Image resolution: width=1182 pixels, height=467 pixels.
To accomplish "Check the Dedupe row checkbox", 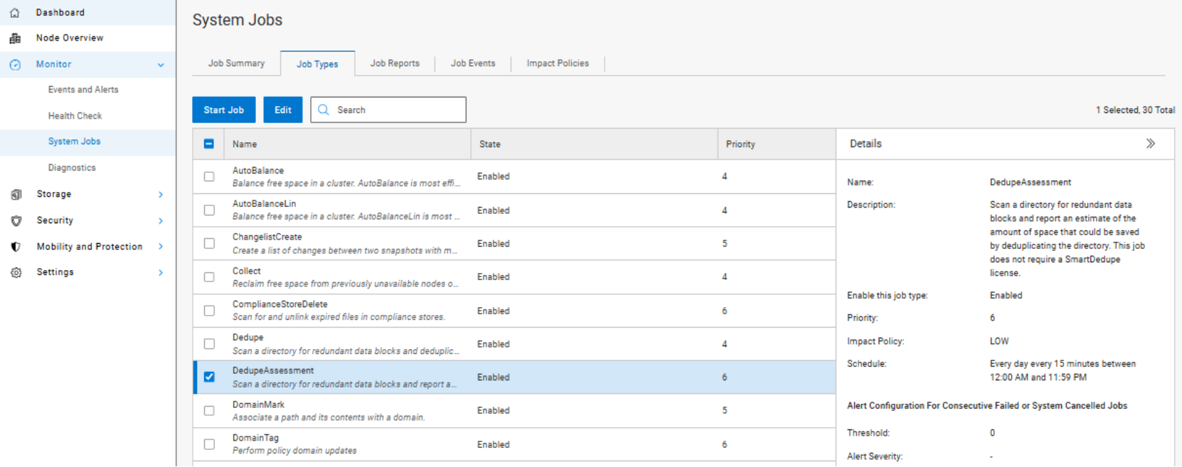I will click(209, 344).
